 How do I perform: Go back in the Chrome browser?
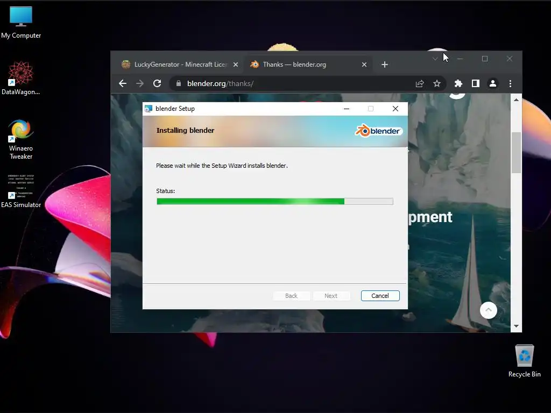pos(123,83)
